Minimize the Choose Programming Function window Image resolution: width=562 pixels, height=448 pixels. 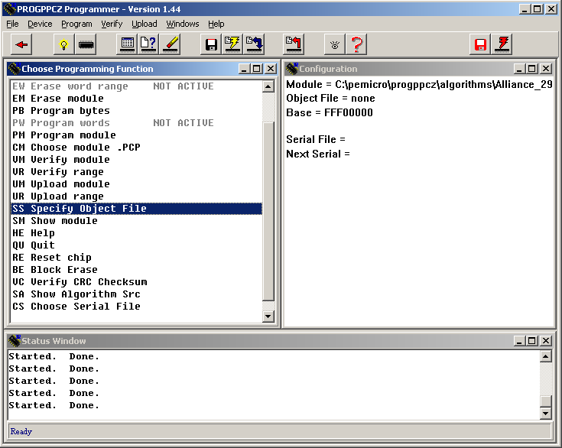point(245,69)
